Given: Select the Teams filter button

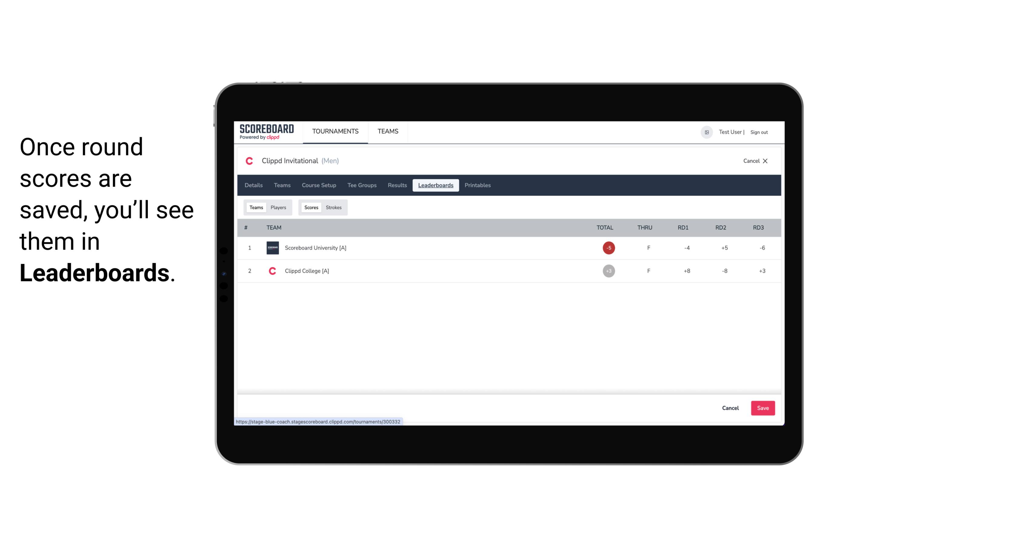Looking at the screenshot, I should [x=255, y=207].
